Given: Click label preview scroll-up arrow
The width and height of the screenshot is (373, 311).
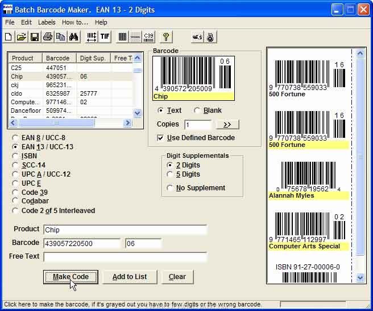Looking at the screenshot, I should pos(360,54).
